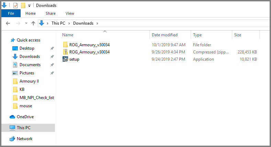Switch to the View ribbon tab
Image resolution: width=271 pixels, height=147 pixels.
(x=70, y=13)
